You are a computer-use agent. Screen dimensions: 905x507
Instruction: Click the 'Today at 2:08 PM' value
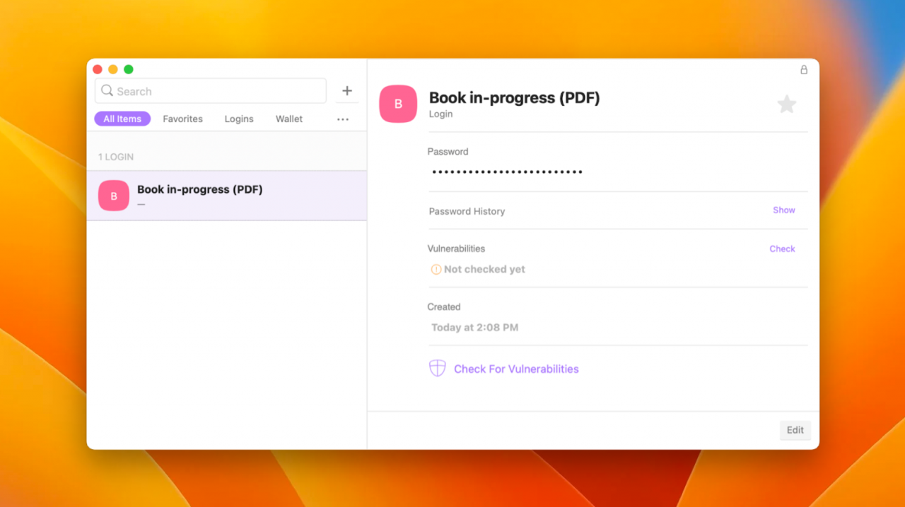tap(475, 328)
